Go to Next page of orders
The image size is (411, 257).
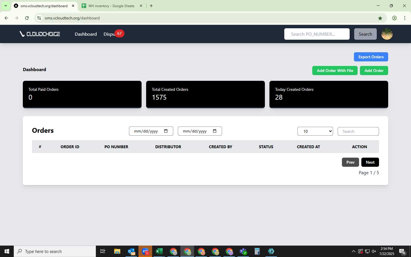370,162
